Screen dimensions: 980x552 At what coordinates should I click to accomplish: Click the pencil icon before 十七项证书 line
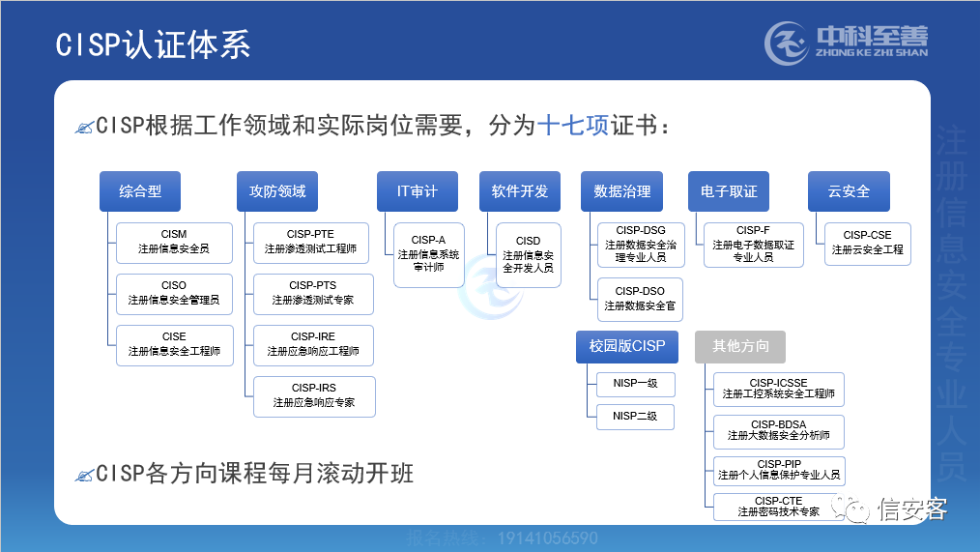tap(84, 127)
